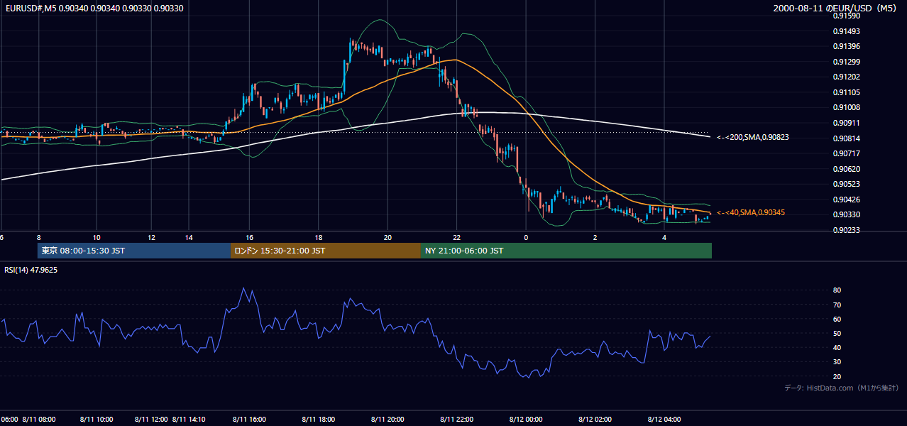Click the London 15:30-21:00 JST session bar
The height and width of the screenshot is (426, 907).
pyautogui.click(x=326, y=251)
